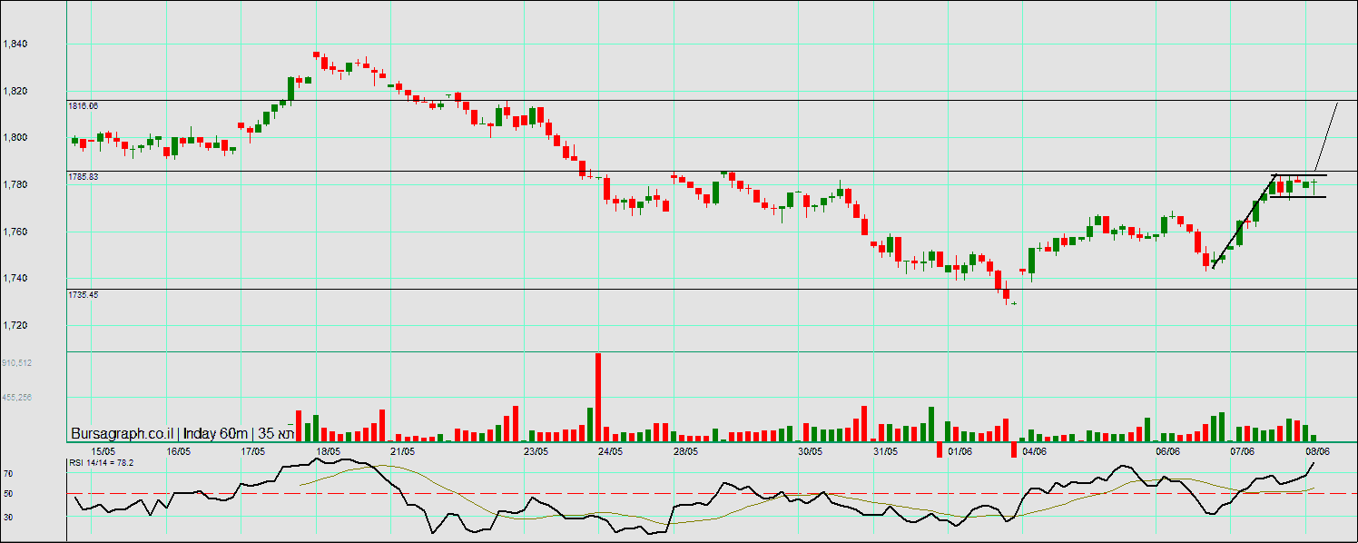Image resolution: width=1358 pixels, height=543 pixels.
Task: Select the 910,512 volume scale label
Action: point(18,362)
